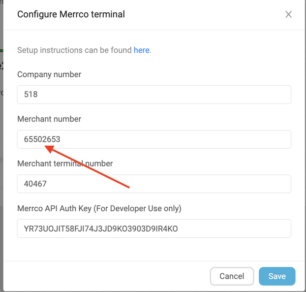306x292 pixels.
Task: Select the Merchant terminal number field
Action: click(154, 184)
